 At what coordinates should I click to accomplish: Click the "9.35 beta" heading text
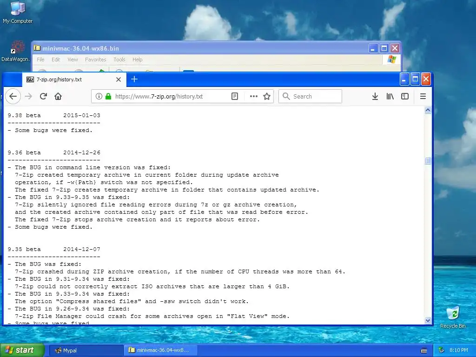tap(24, 249)
